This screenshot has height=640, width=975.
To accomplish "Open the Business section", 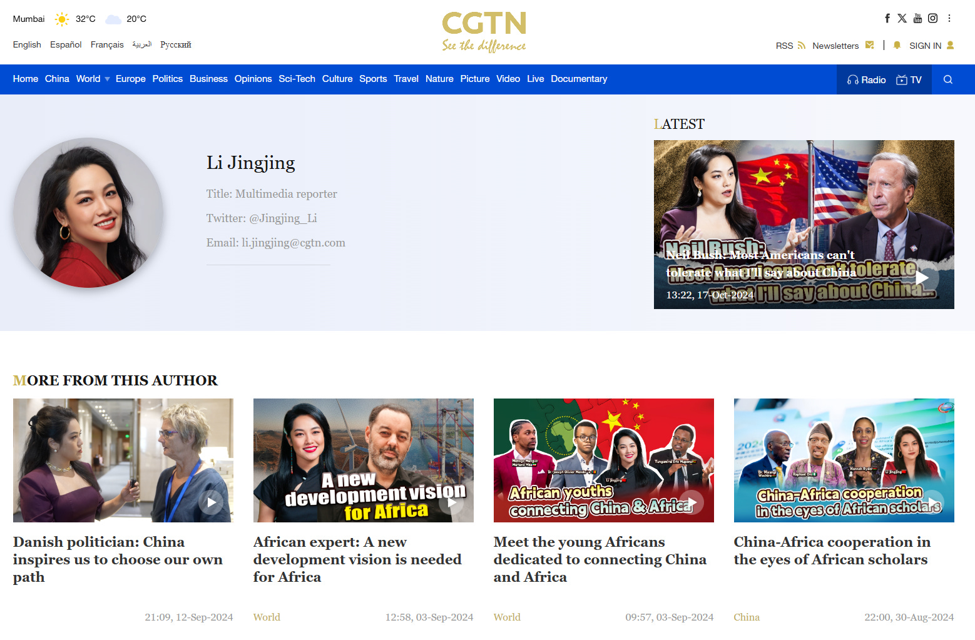I will point(208,79).
